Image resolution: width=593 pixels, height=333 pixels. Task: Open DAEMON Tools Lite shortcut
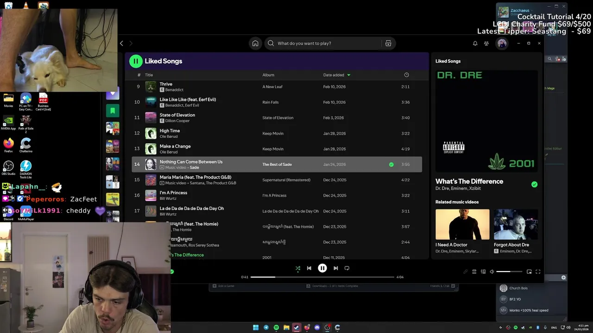(x=26, y=169)
